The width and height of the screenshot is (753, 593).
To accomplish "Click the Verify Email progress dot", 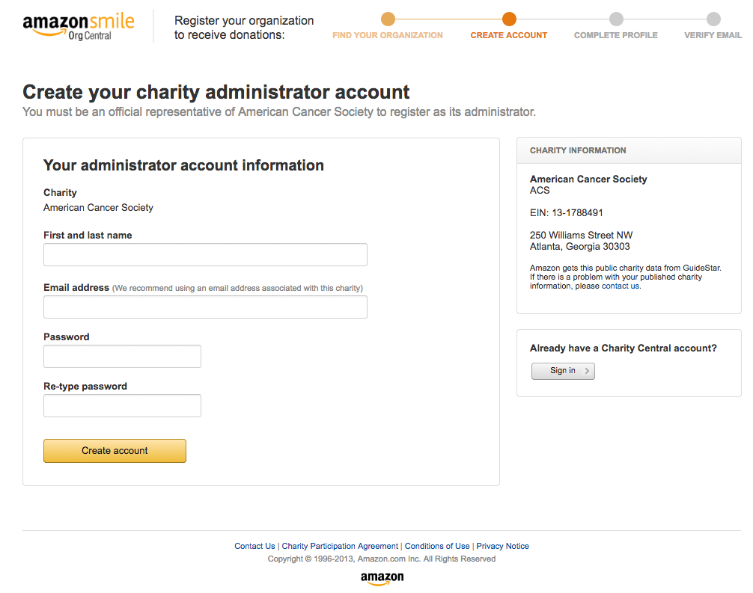I will coord(713,20).
